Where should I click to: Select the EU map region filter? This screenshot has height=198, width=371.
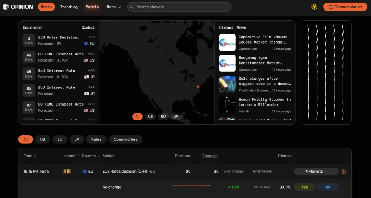click(x=163, y=117)
